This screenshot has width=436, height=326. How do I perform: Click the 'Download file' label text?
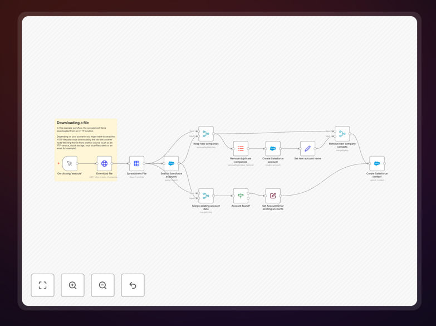tap(104, 173)
